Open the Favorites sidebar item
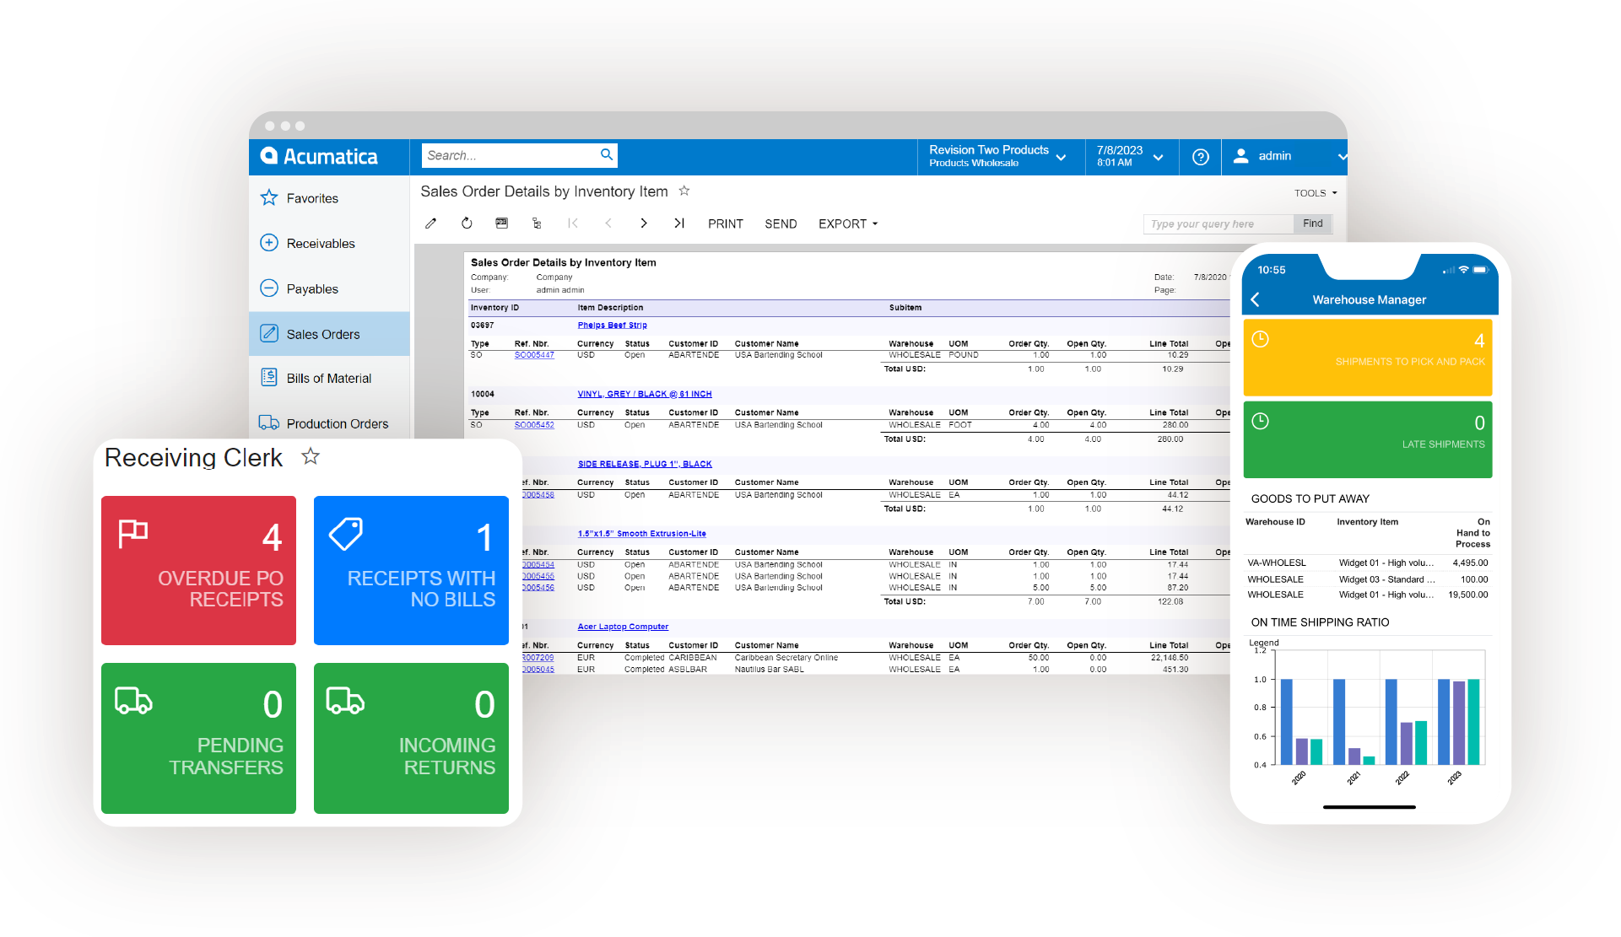Image resolution: width=1621 pixels, height=937 pixels. pyautogui.click(x=312, y=198)
